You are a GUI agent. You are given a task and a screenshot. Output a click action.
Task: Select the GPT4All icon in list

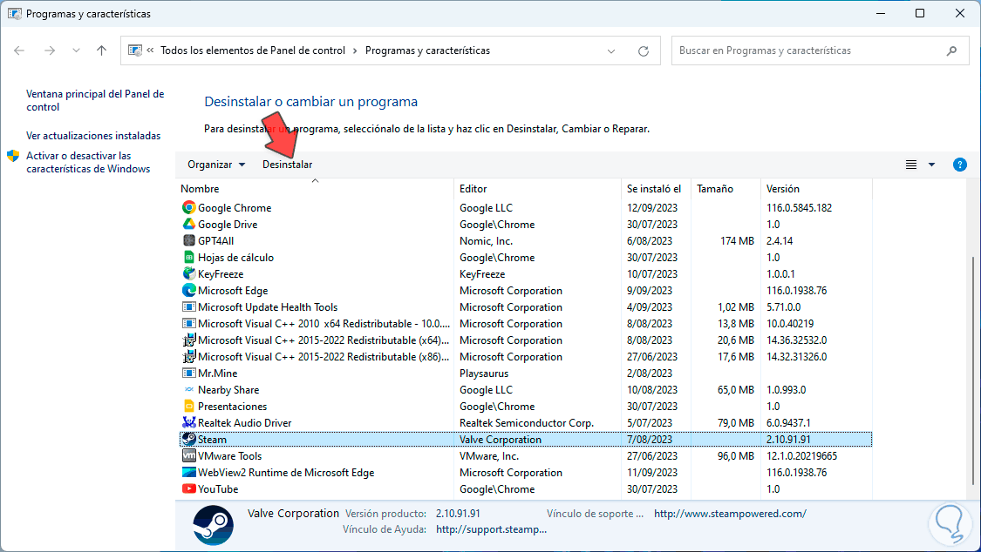189,240
